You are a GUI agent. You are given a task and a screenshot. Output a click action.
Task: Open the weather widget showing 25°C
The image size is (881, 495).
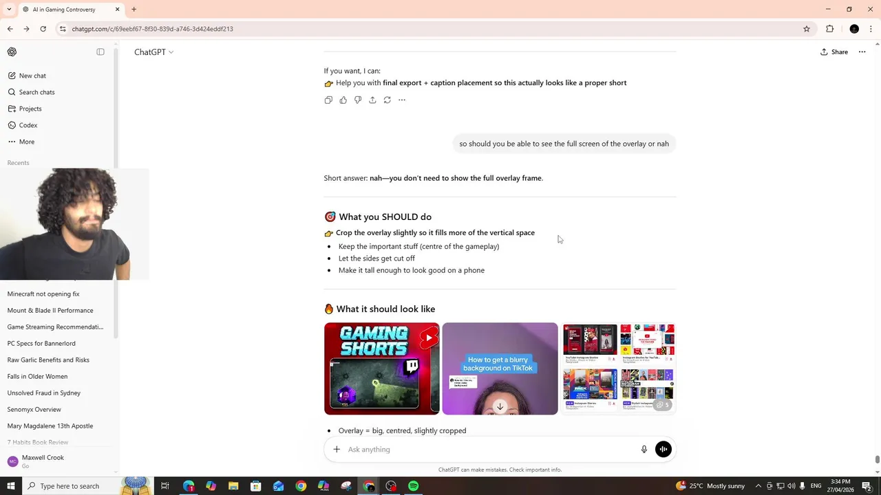[x=710, y=486]
